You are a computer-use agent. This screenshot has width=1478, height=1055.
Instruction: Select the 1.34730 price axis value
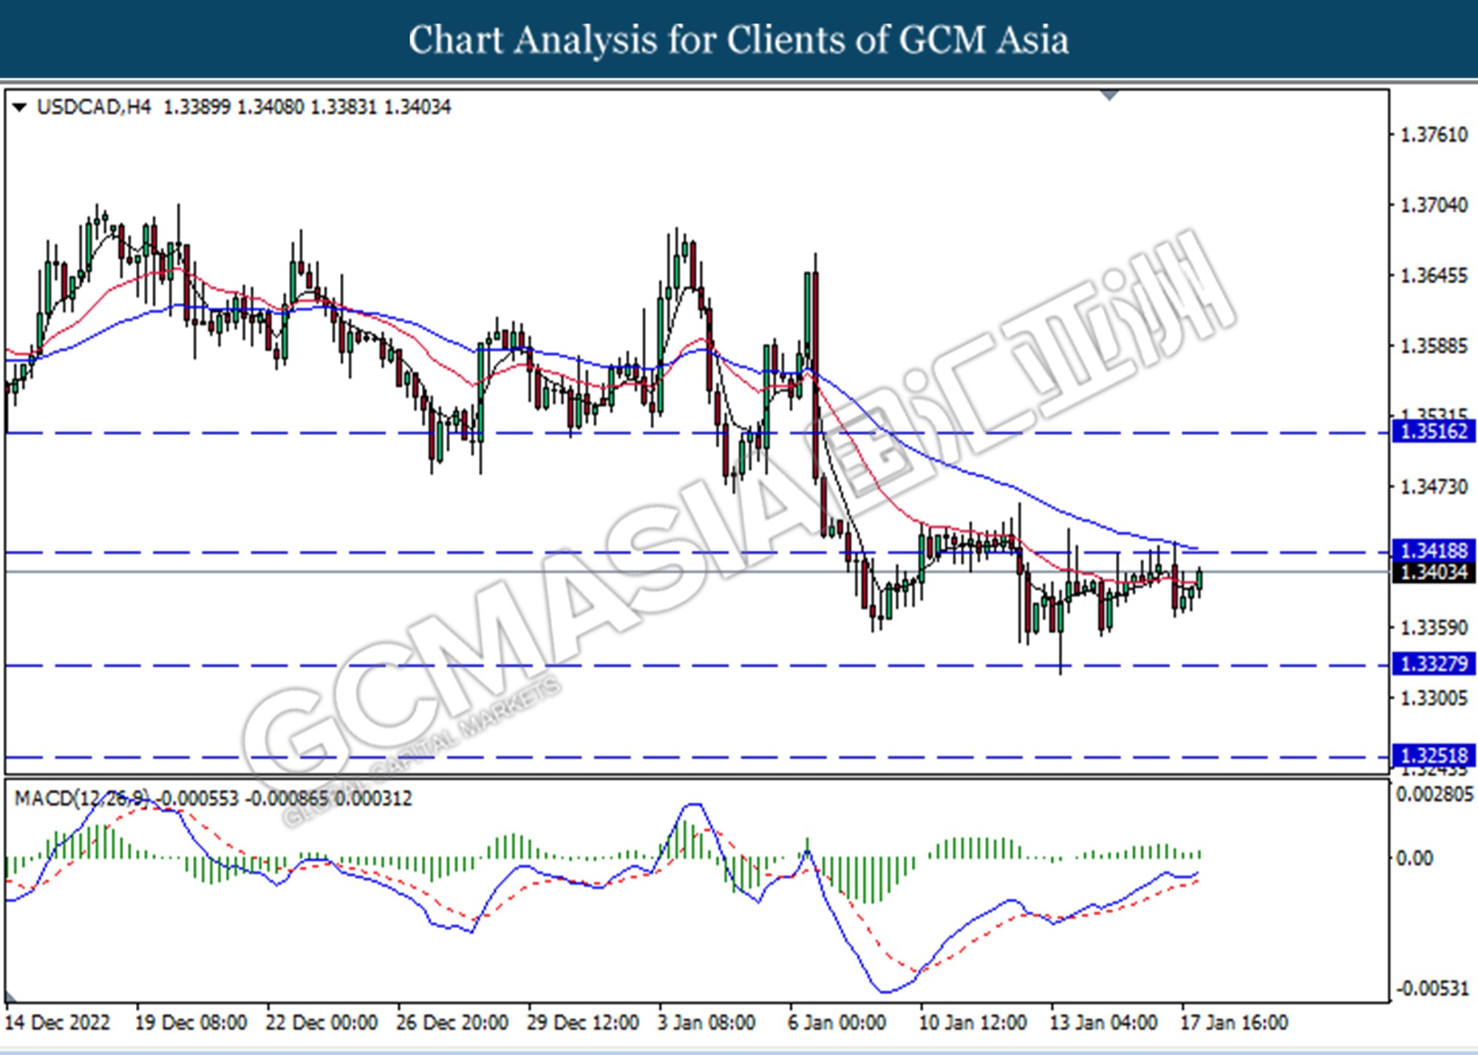(x=1434, y=487)
